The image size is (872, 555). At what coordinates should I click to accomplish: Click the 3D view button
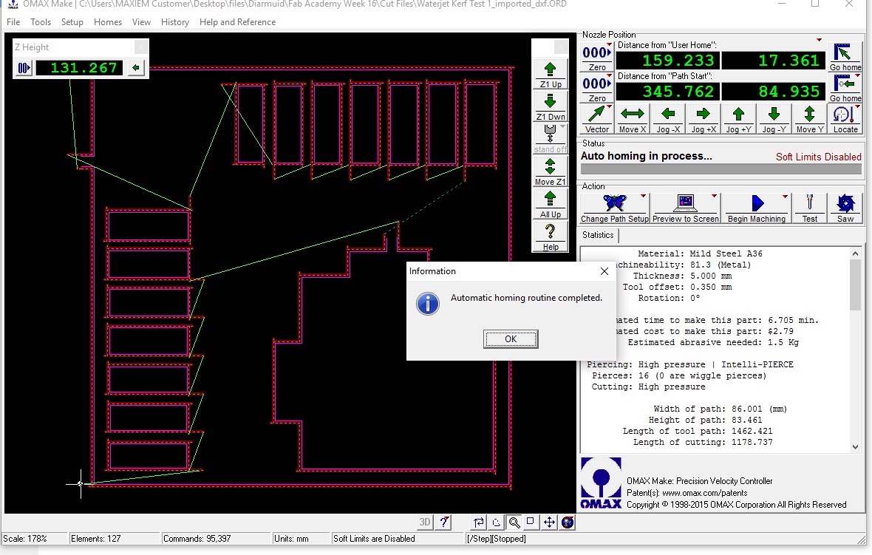(425, 522)
